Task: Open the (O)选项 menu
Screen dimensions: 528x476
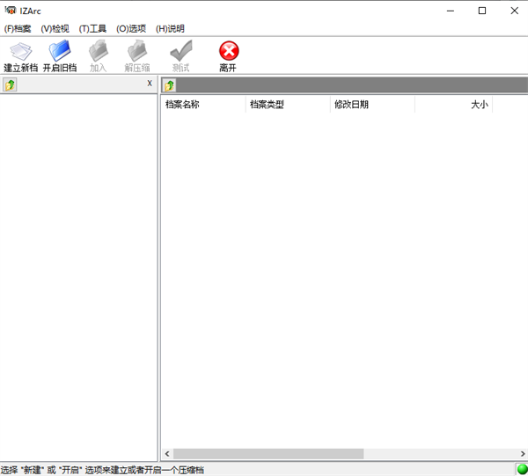Action: point(130,28)
